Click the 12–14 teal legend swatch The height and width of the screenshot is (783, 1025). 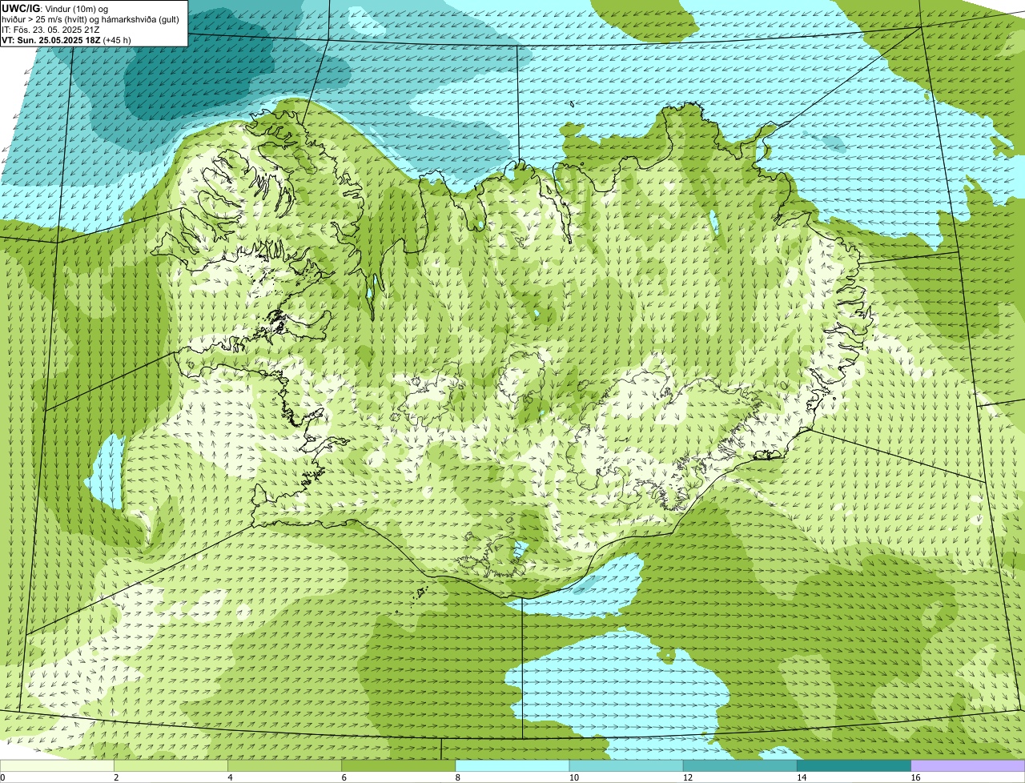(x=740, y=765)
